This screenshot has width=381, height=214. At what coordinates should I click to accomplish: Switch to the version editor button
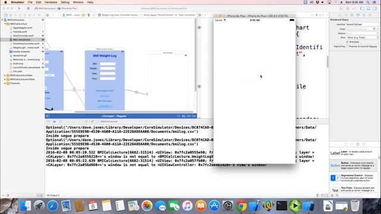354,8
